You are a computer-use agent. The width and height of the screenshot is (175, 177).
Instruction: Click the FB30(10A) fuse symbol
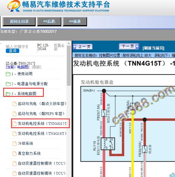tap(145, 149)
